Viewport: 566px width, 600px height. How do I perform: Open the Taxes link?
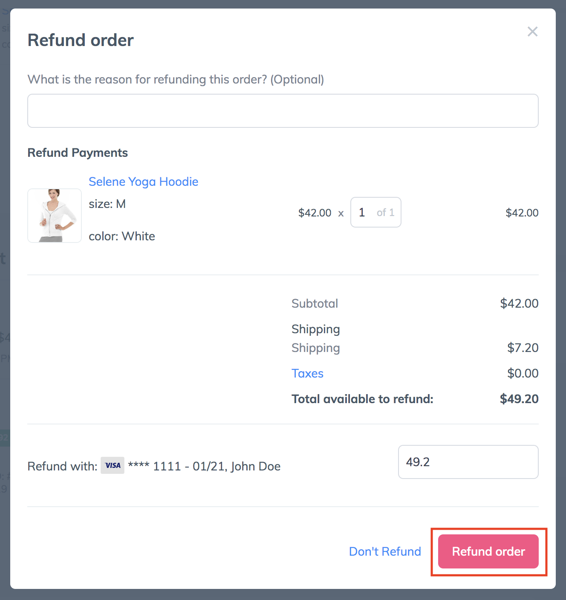pos(307,373)
